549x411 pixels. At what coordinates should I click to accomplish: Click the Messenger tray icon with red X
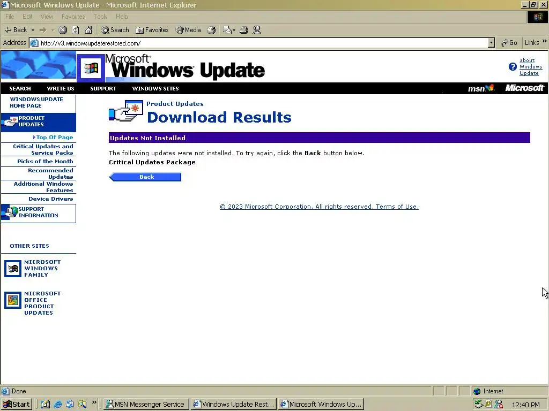pyautogui.click(x=499, y=405)
